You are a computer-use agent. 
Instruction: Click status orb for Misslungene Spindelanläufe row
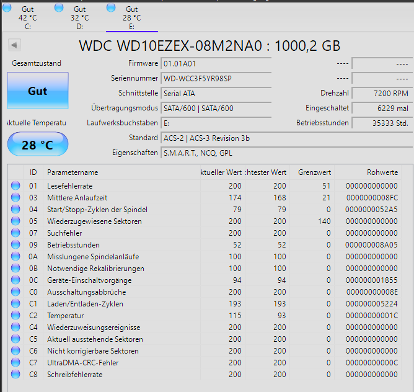tap(15, 256)
